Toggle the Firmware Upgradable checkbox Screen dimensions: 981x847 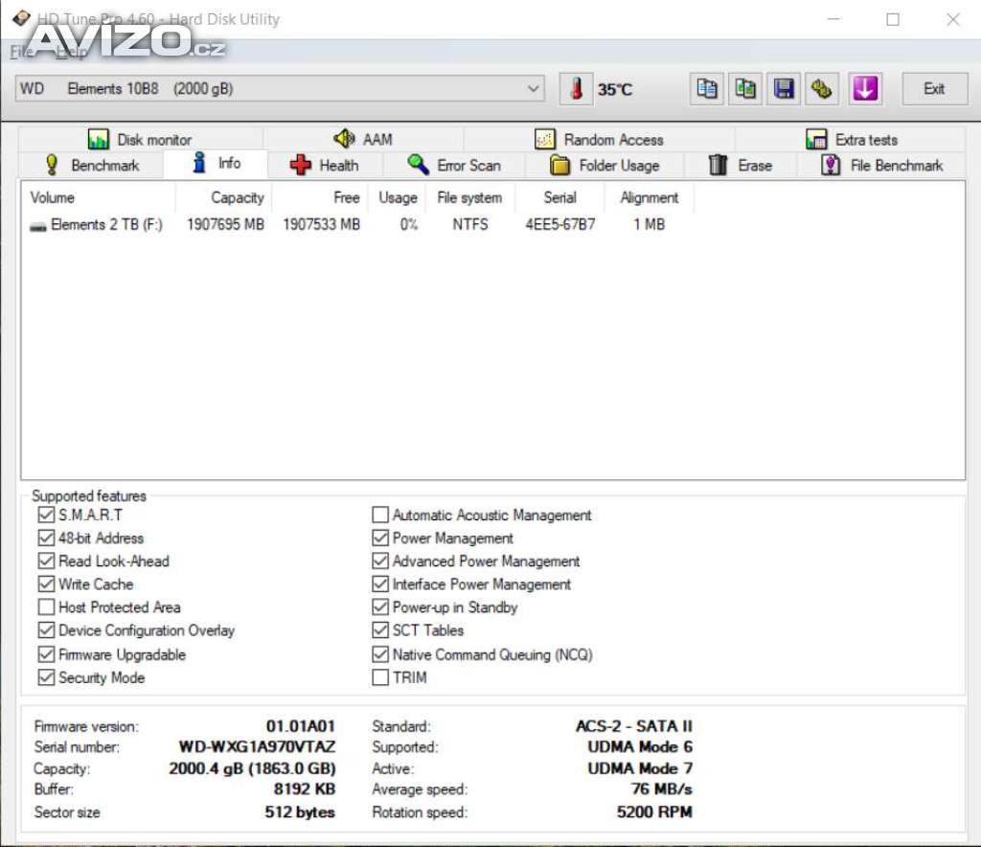[x=46, y=654]
